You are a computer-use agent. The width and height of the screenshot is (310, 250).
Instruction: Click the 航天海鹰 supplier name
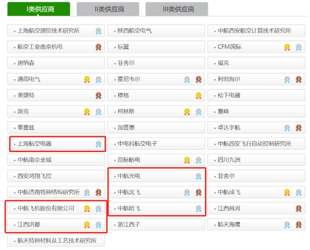pyautogui.click(x=229, y=224)
